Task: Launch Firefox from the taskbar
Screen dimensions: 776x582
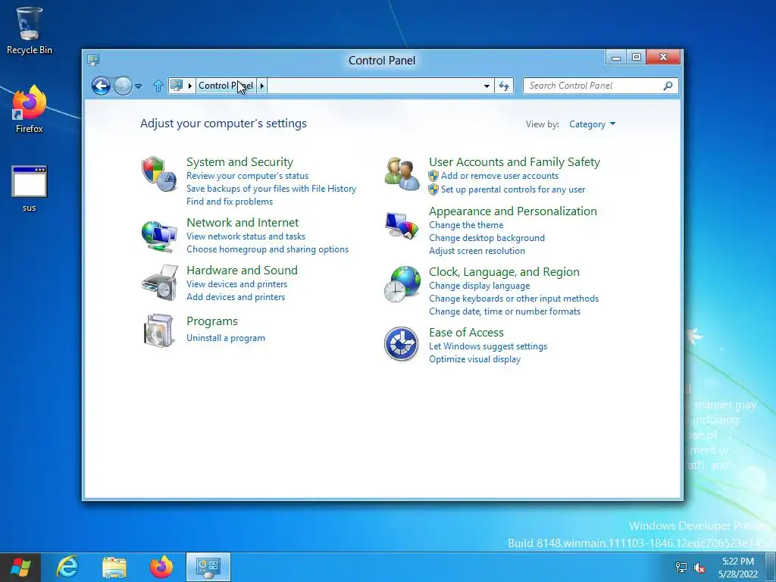Action: point(161,567)
